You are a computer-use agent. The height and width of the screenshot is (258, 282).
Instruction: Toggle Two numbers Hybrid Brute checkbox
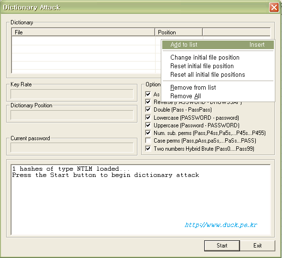(x=148, y=148)
